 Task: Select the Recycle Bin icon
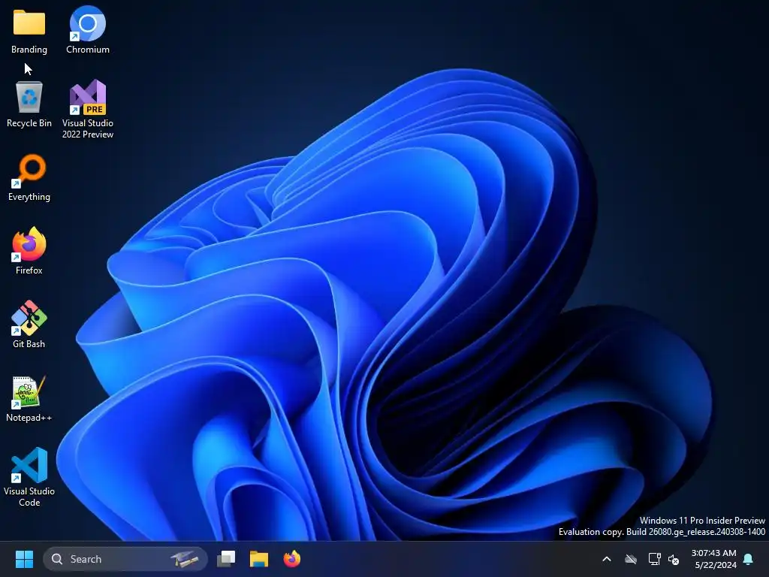pyautogui.click(x=29, y=104)
